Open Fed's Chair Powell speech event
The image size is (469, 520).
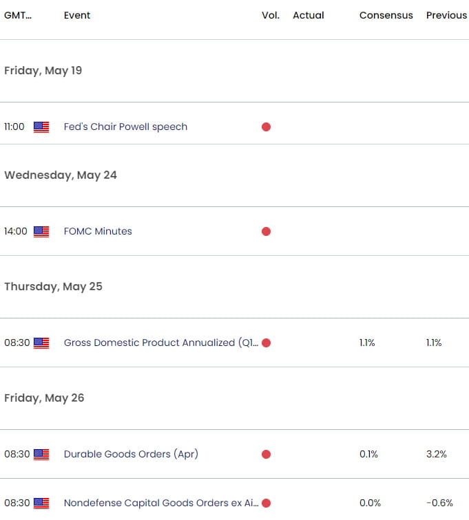[x=125, y=127]
